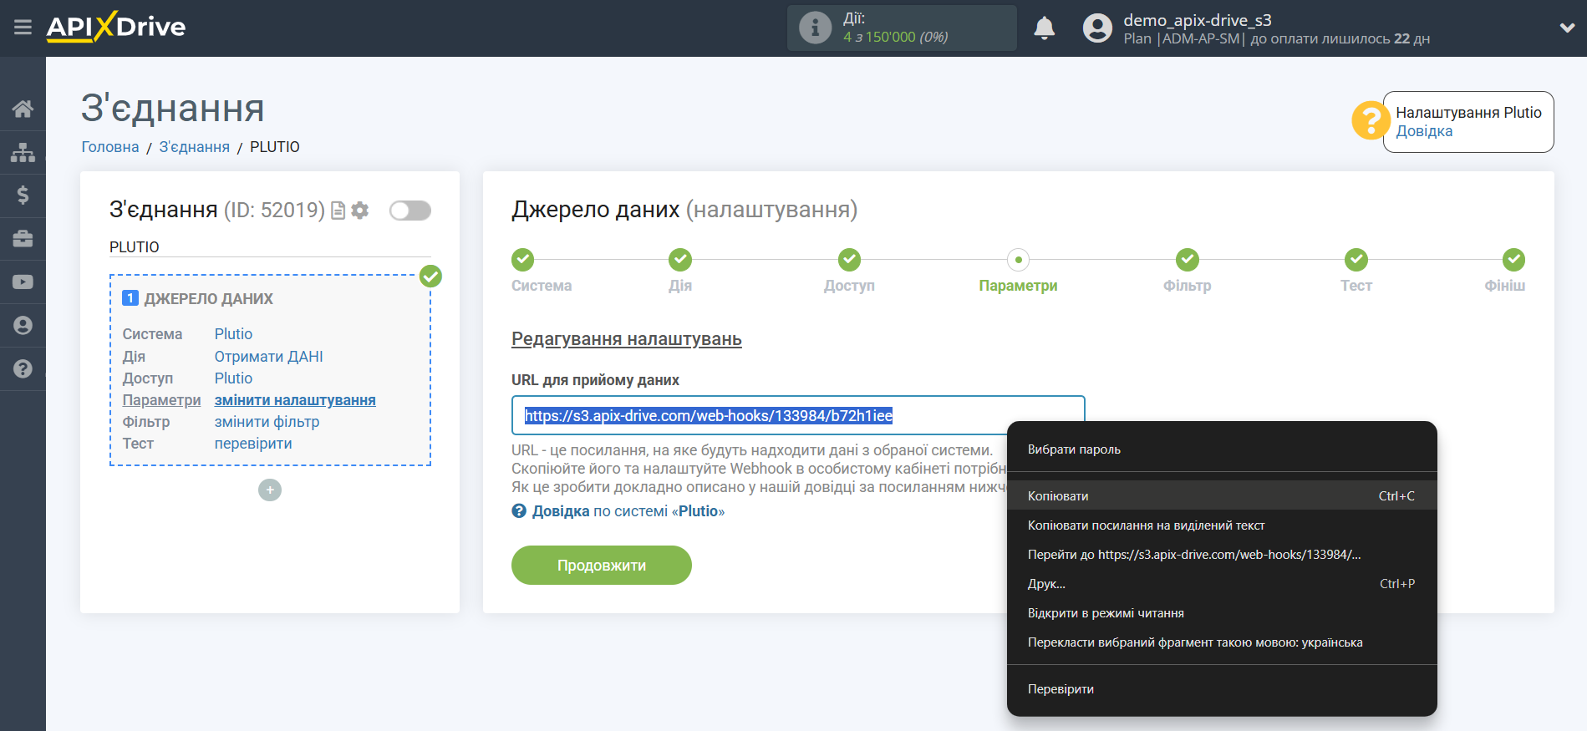Click the ApiX-Drive logo
The height and width of the screenshot is (731, 1587).
(116, 27)
